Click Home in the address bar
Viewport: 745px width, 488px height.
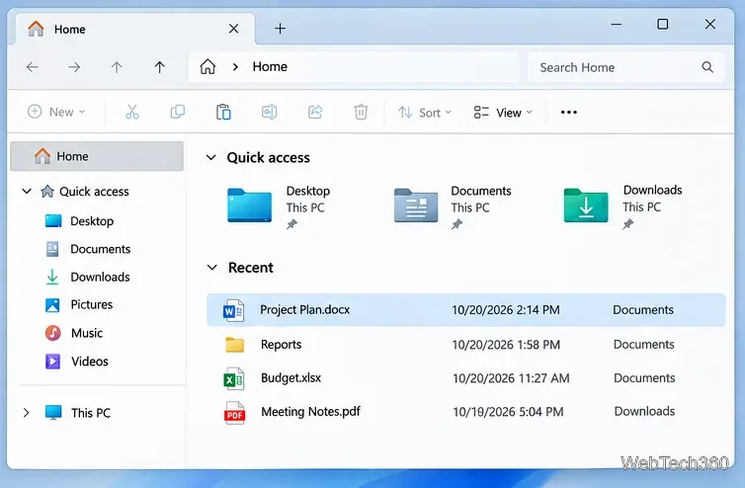pos(270,66)
